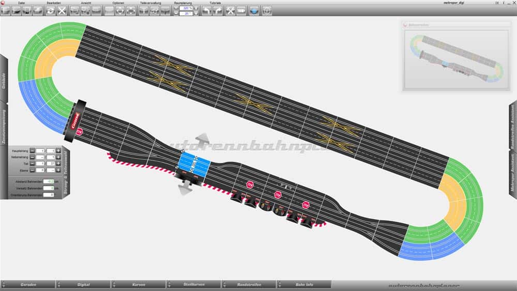Expand the Kurven parts category
The width and height of the screenshot is (517, 291).
pos(139,285)
